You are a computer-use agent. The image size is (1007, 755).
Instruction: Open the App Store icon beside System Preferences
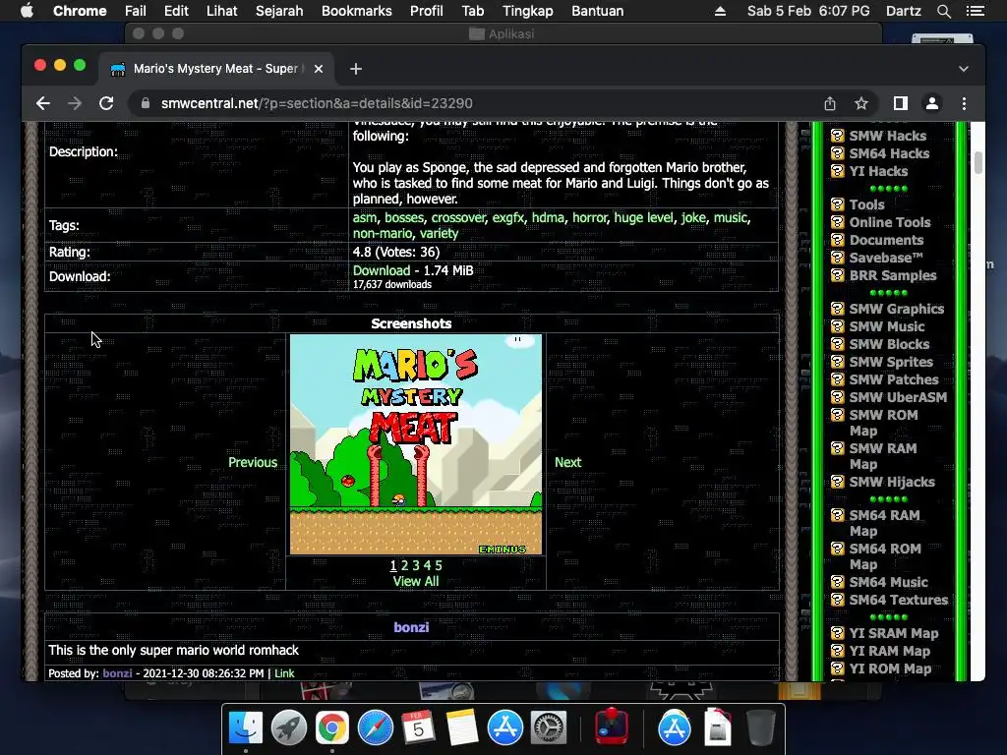pyautogui.click(x=504, y=728)
